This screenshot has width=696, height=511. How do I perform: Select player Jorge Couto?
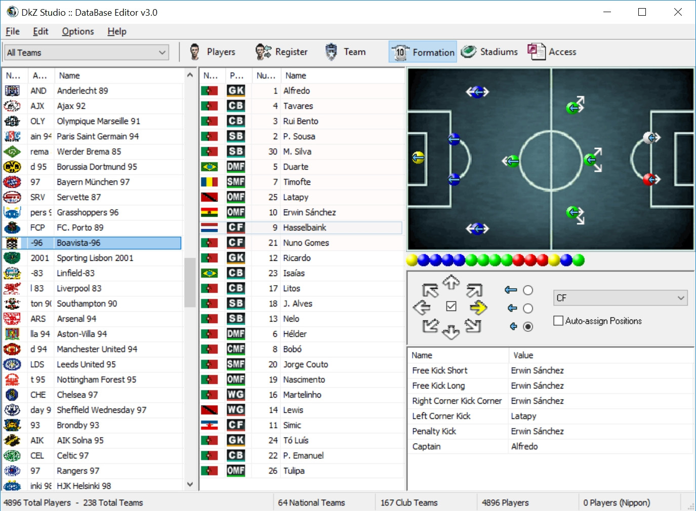coord(301,364)
